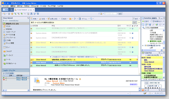The width and height of the screenshot is (169, 99).
Task: Click the thumbnails window icon beside Open button
Action: 11,10
